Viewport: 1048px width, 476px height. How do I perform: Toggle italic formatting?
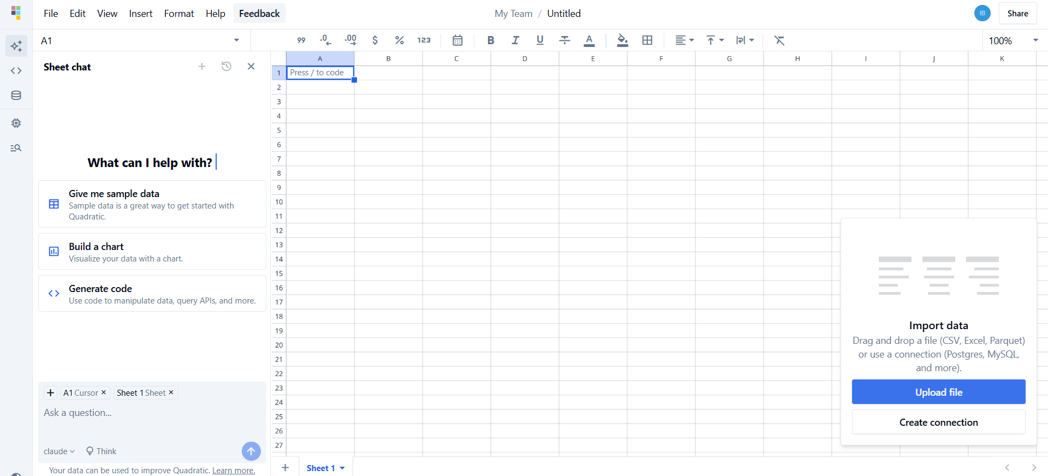[x=515, y=40]
